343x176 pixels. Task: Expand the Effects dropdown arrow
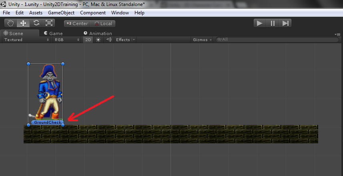tap(134, 40)
